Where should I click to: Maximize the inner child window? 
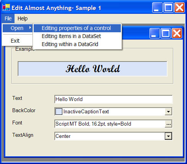pos(166,33)
